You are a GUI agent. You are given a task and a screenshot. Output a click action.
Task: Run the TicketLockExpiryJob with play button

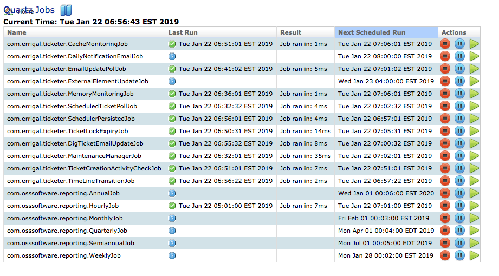[474, 131]
